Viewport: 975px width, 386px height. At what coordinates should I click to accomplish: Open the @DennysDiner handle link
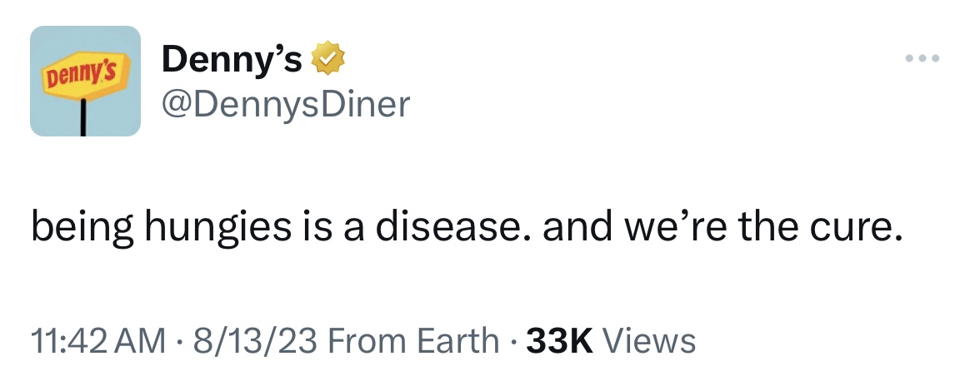pos(285,104)
